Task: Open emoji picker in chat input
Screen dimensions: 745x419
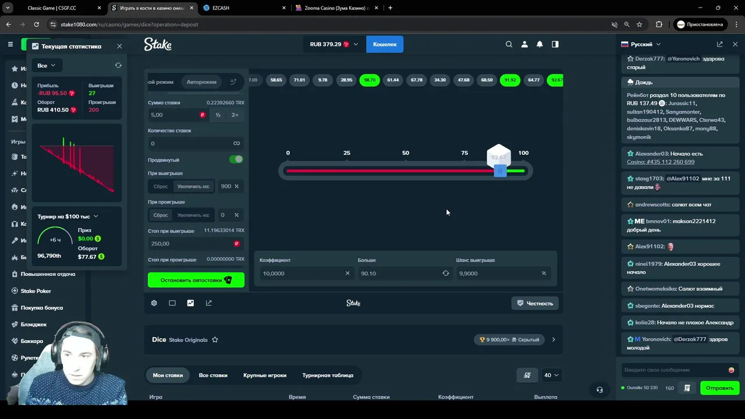Action: pos(731,370)
